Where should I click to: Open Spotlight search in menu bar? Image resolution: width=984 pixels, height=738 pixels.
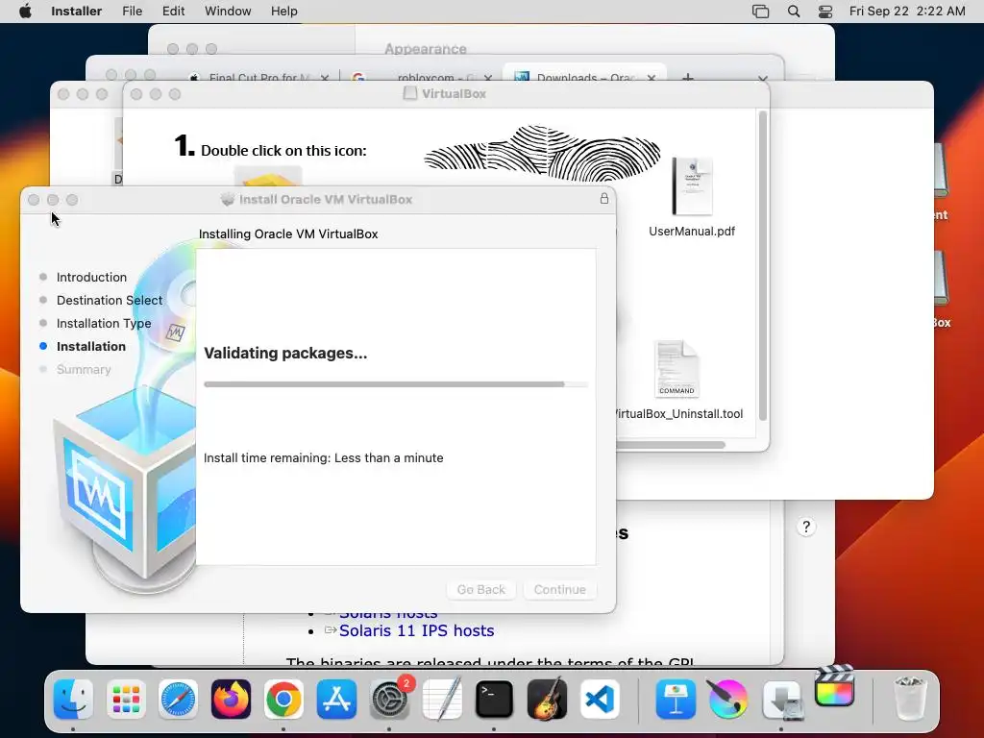[x=794, y=12]
